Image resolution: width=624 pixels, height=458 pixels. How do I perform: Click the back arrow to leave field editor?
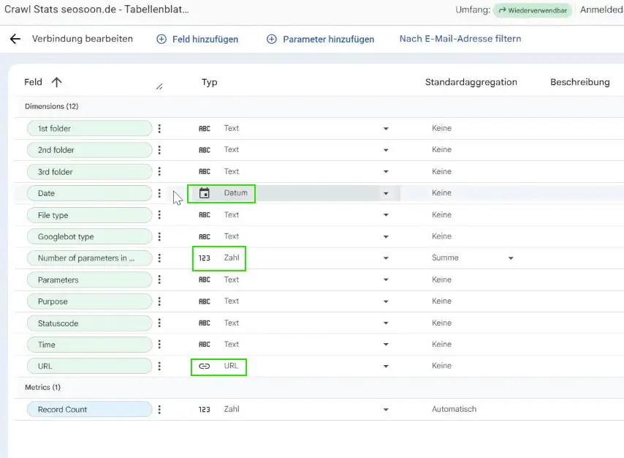(16, 39)
